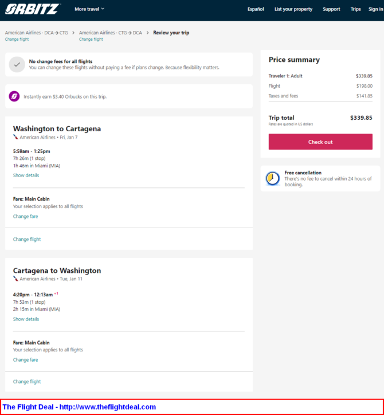384x415 pixels.
Task: Show details for Washington to Cartagena flight
Action: click(x=26, y=175)
